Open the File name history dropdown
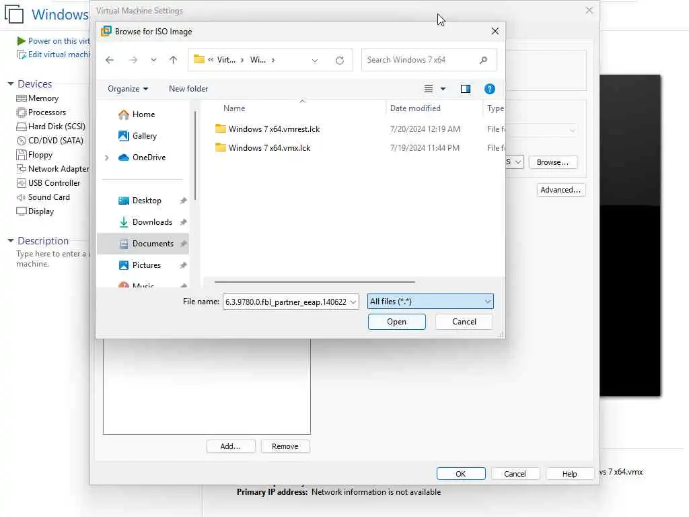This screenshot has height=517, width=689. (x=353, y=302)
